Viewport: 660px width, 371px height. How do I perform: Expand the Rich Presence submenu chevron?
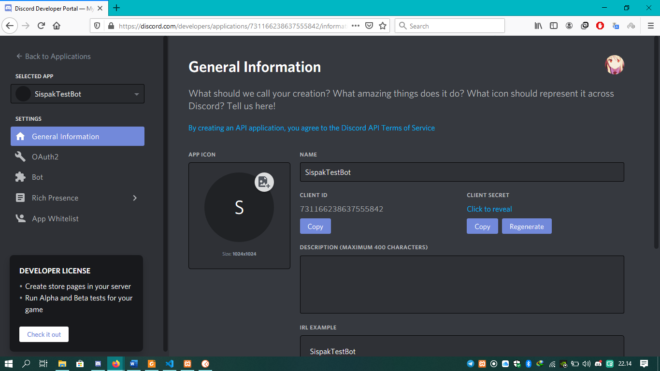click(x=135, y=198)
